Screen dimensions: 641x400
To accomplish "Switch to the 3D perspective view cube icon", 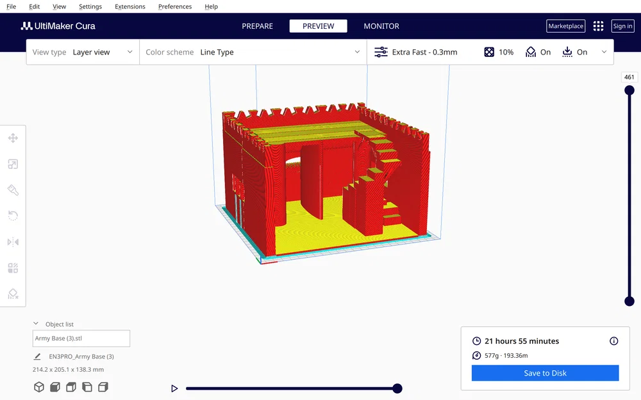I will (39, 387).
